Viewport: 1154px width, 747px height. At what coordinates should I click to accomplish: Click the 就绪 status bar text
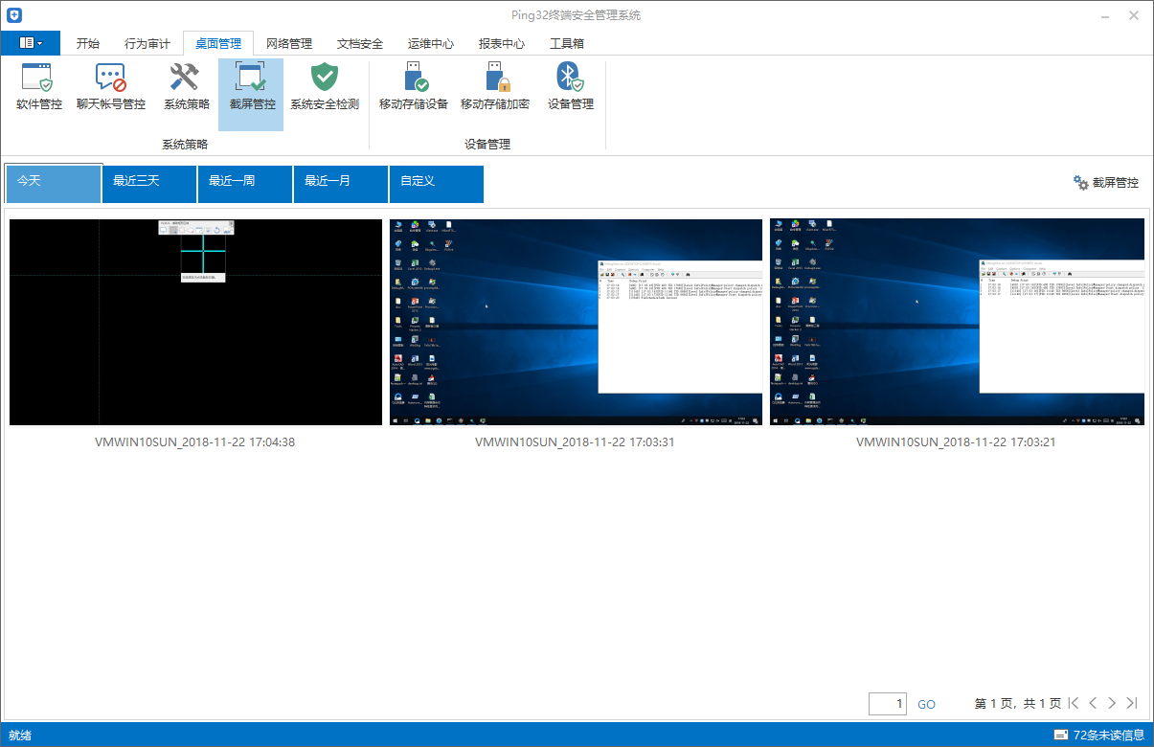coord(20,735)
